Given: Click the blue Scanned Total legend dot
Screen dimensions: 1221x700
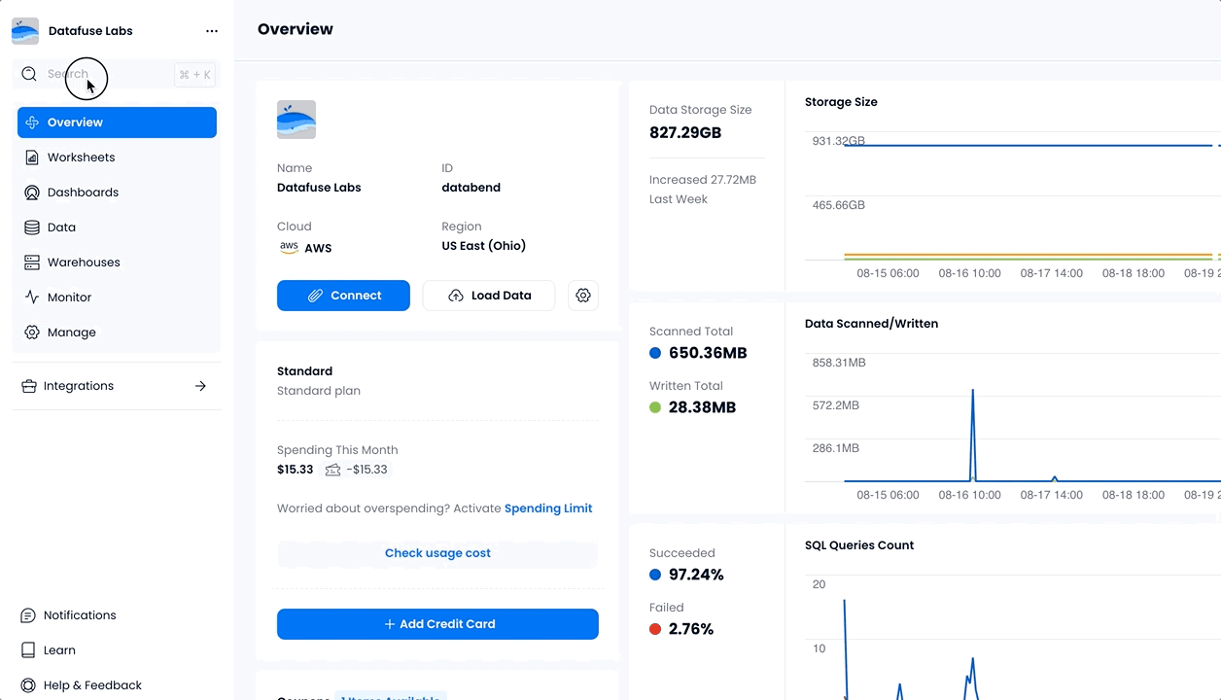Looking at the screenshot, I should (655, 353).
